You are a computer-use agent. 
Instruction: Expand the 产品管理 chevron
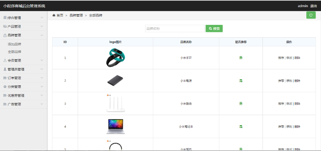[42, 27]
